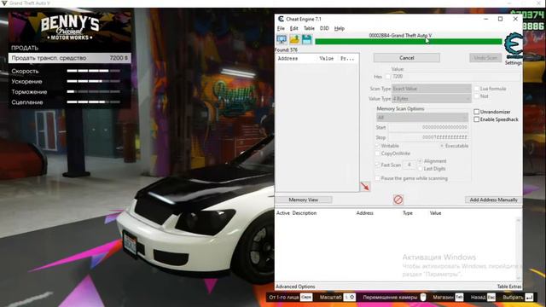Click the Pr... column header in results list

[x=347, y=59]
